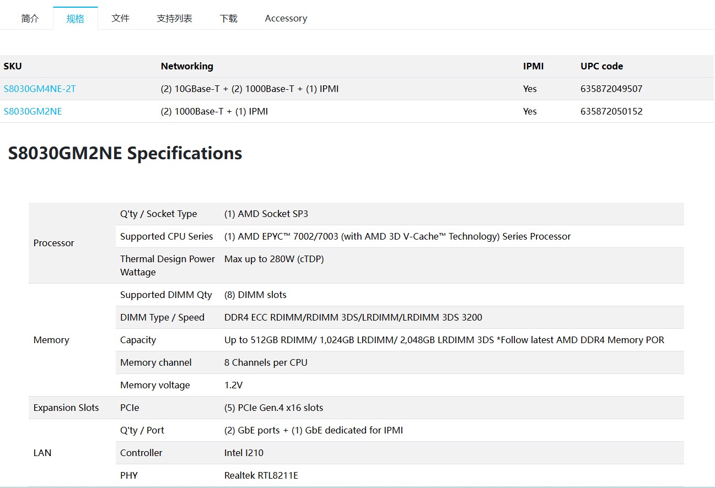Click the AMD Socket SP3 cell

(x=266, y=214)
